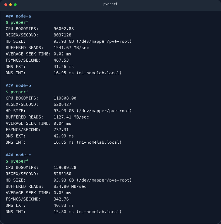Click the '$ pveperf' command under node-c
The height and width of the screenshot is (224, 221).
pos(17,161)
